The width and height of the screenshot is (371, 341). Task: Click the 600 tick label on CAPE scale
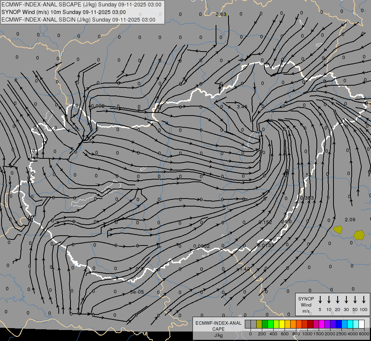(x=285, y=334)
